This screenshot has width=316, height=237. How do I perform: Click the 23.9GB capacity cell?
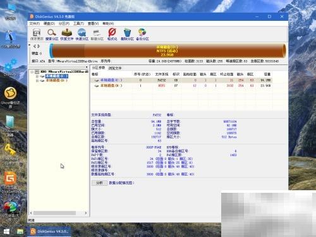point(265,85)
